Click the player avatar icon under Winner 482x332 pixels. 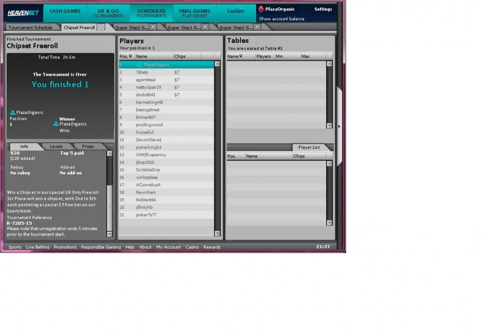pyautogui.click(x=56, y=124)
